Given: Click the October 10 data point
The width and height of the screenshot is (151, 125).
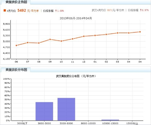Looking at the screenshot, I should coord(61,41).
